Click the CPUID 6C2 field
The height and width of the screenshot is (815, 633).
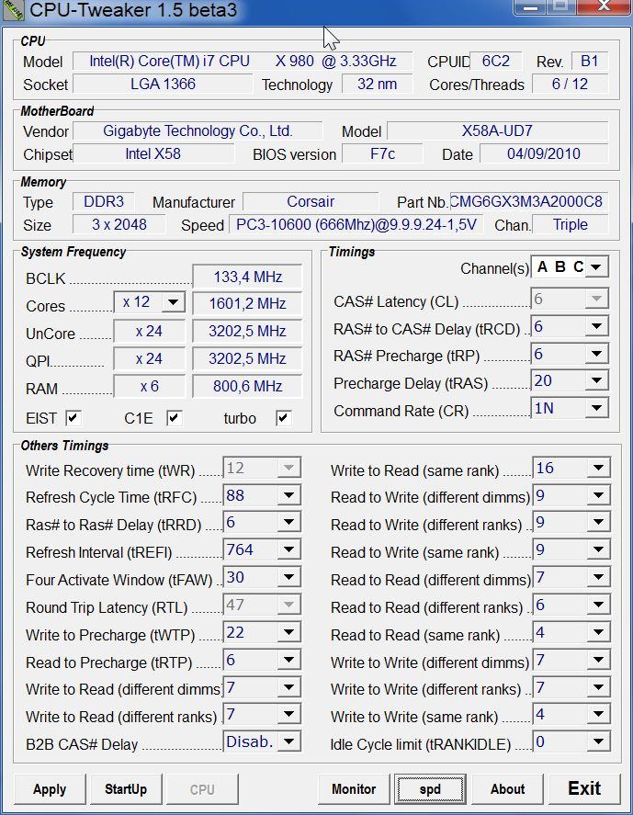[x=495, y=62]
